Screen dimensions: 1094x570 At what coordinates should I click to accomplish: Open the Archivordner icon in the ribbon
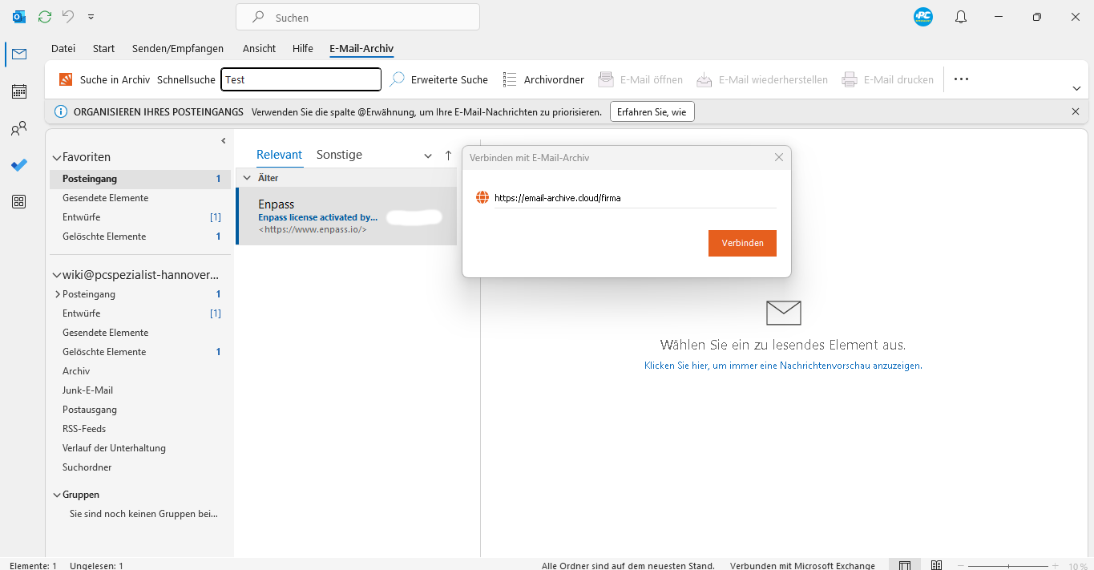[x=510, y=79]
